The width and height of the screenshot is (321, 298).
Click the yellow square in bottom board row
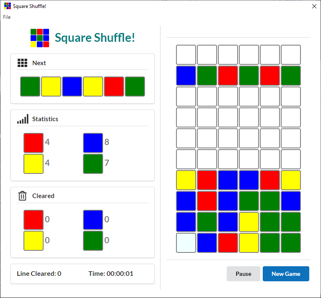249,243
